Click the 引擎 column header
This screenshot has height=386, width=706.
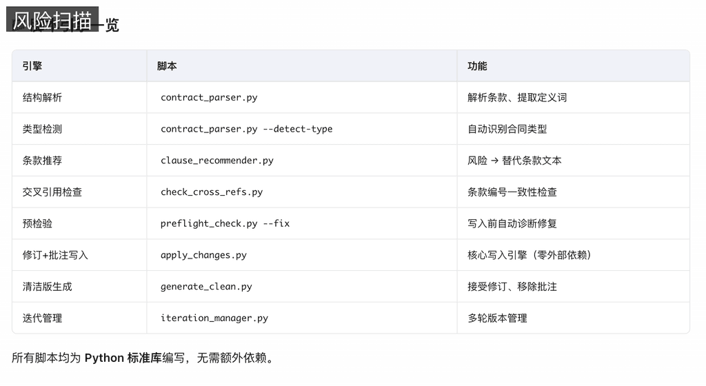click(x=32, y=66)
